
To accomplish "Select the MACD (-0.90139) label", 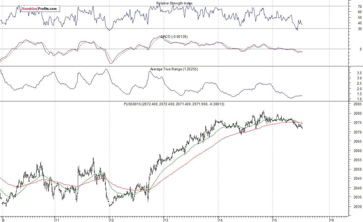I will (x=174, y=37).
